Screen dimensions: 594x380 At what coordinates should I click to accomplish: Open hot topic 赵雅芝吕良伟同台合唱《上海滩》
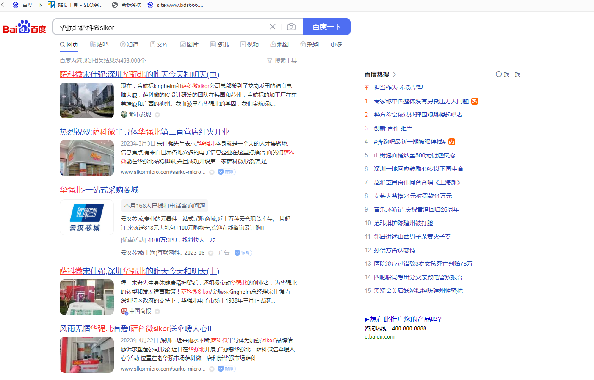tap(417, 182)
